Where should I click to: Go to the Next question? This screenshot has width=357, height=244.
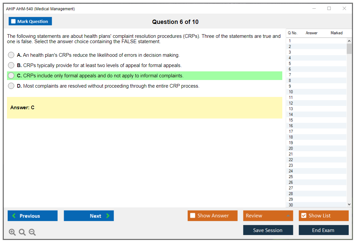pyautogui.click(x=89, y=216)
